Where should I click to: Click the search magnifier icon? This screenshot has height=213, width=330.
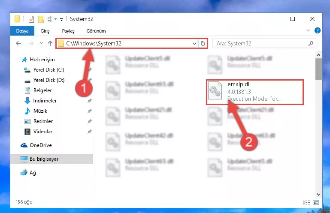pyautogui.click(x=311, y=44)
